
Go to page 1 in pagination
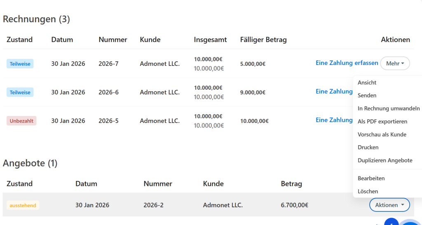click(x=391, y=223)
